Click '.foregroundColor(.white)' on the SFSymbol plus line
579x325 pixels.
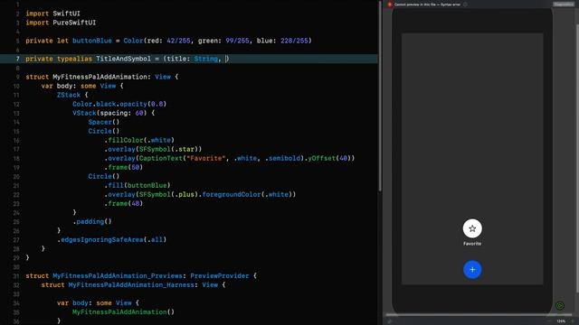click(245, 194)
